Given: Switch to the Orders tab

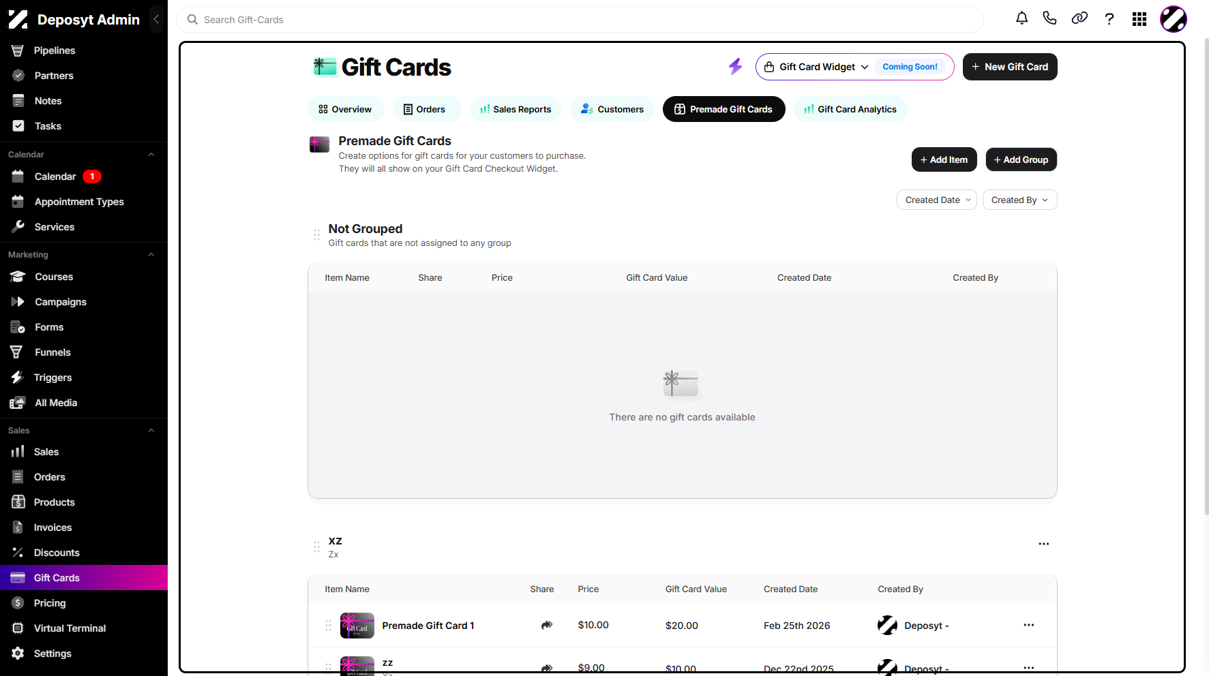Looking at the screenshot, I should pos(427,109).
